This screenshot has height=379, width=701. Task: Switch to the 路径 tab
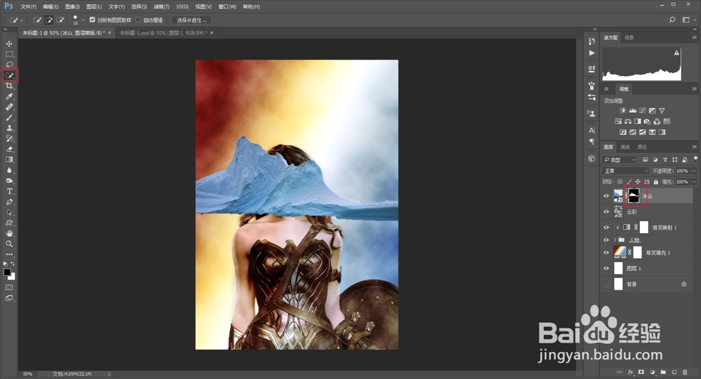coord(642,146)
